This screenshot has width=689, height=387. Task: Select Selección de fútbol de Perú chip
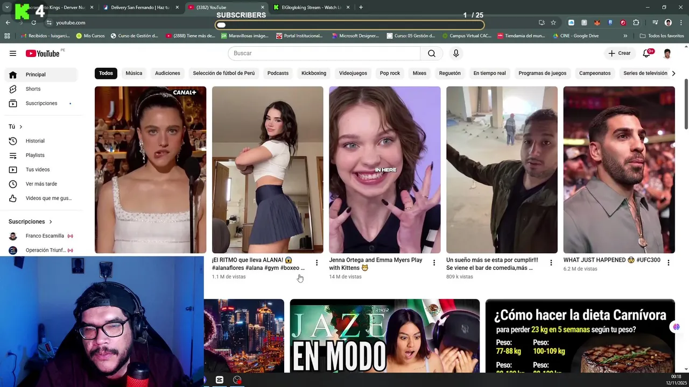click(x=224, y=73)
